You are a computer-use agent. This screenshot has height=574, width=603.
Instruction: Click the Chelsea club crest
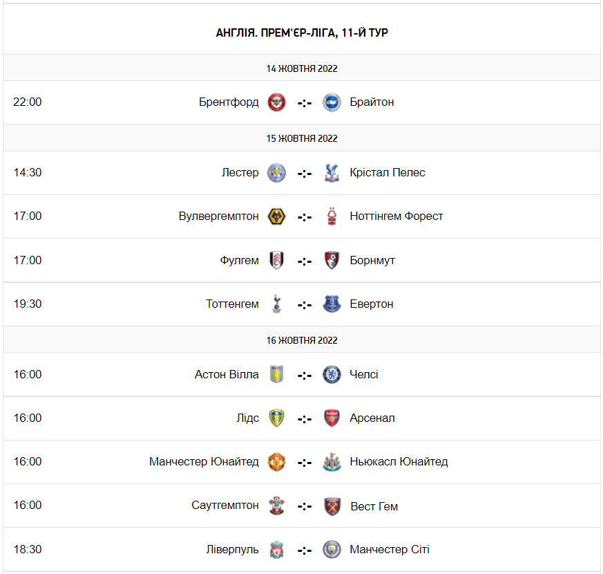(x=332, y=375)
